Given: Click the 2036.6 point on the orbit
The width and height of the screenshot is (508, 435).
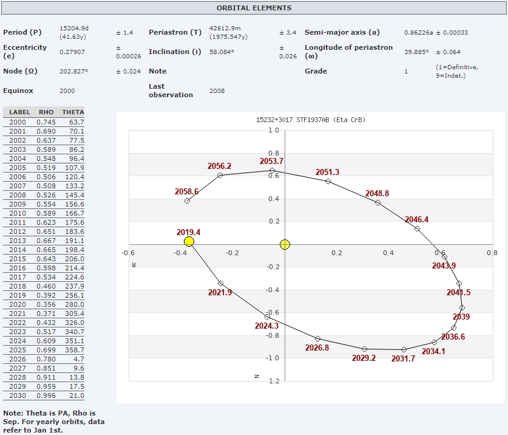Looking at the screenshot, I should tap(453, 328).
